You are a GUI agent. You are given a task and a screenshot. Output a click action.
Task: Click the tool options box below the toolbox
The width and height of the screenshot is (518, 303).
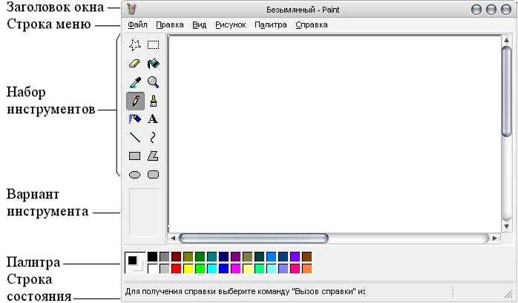click(145, 213)
